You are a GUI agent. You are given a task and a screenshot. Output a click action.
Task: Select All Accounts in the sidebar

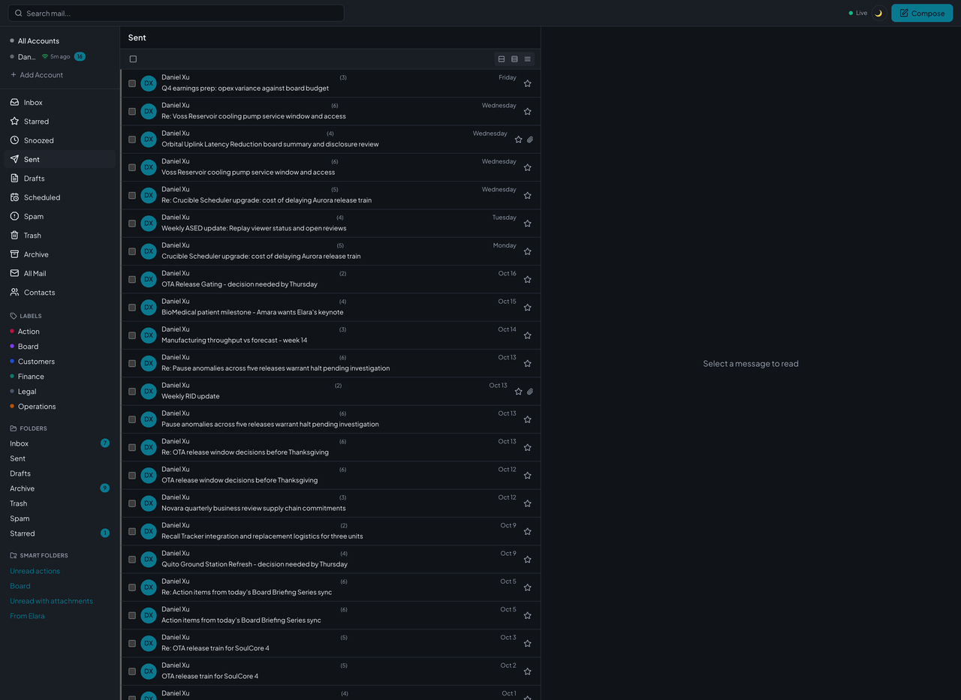[x=38, y=41]
